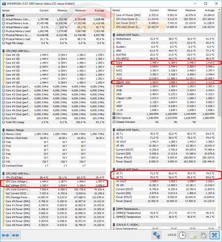This screenshot has height=242, width=222.
Task: Open the network remote monitoring icon
Action: pyautogui.click(x=156, y=235)
